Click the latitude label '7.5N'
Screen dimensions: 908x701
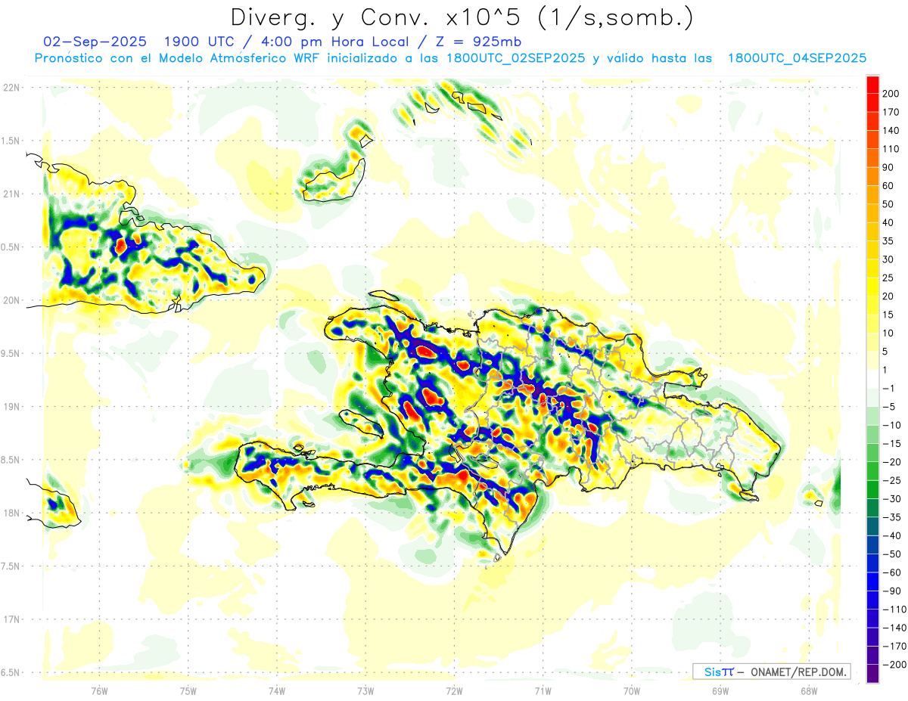(x=11, y=566)
